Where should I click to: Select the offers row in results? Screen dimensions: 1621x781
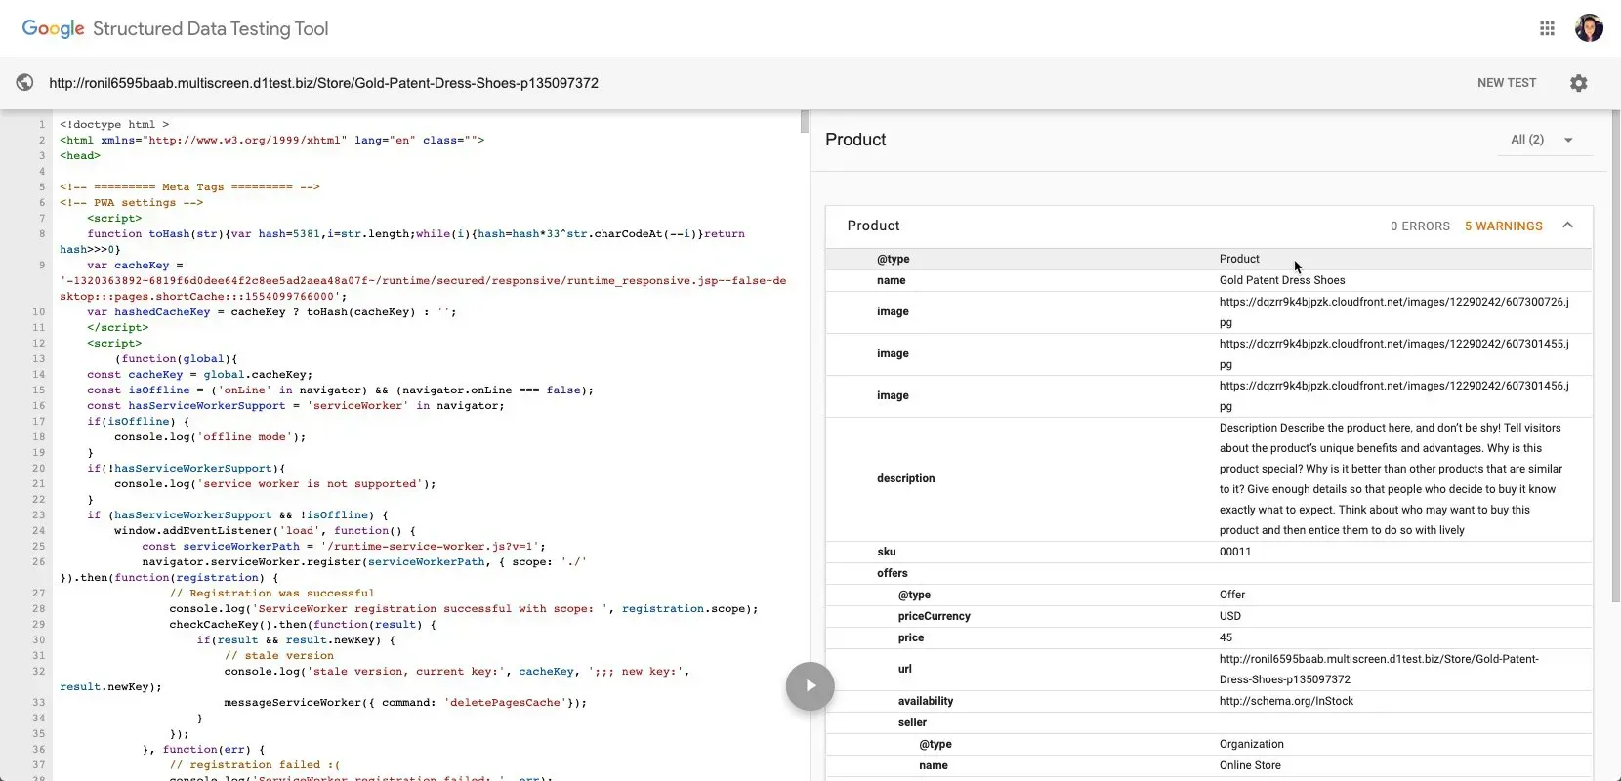coord(1209,573)
